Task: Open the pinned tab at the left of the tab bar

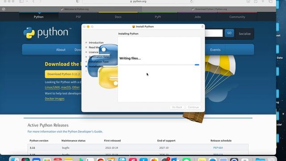Action: click(x=4, y=9)
